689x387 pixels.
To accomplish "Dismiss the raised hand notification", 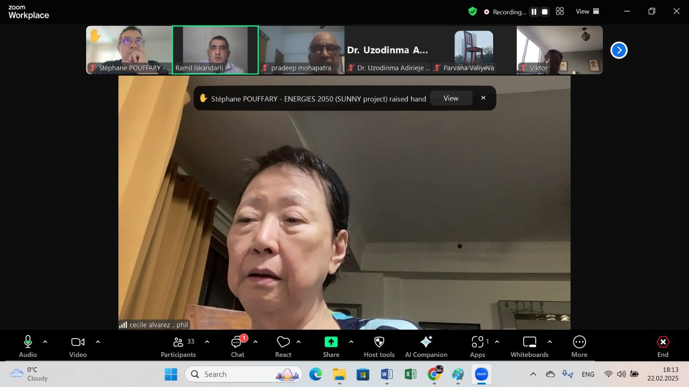I will [x=483, y=98].
